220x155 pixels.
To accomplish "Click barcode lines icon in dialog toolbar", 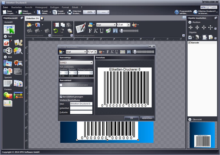I will pyautogui.click(x=122, y=52).
